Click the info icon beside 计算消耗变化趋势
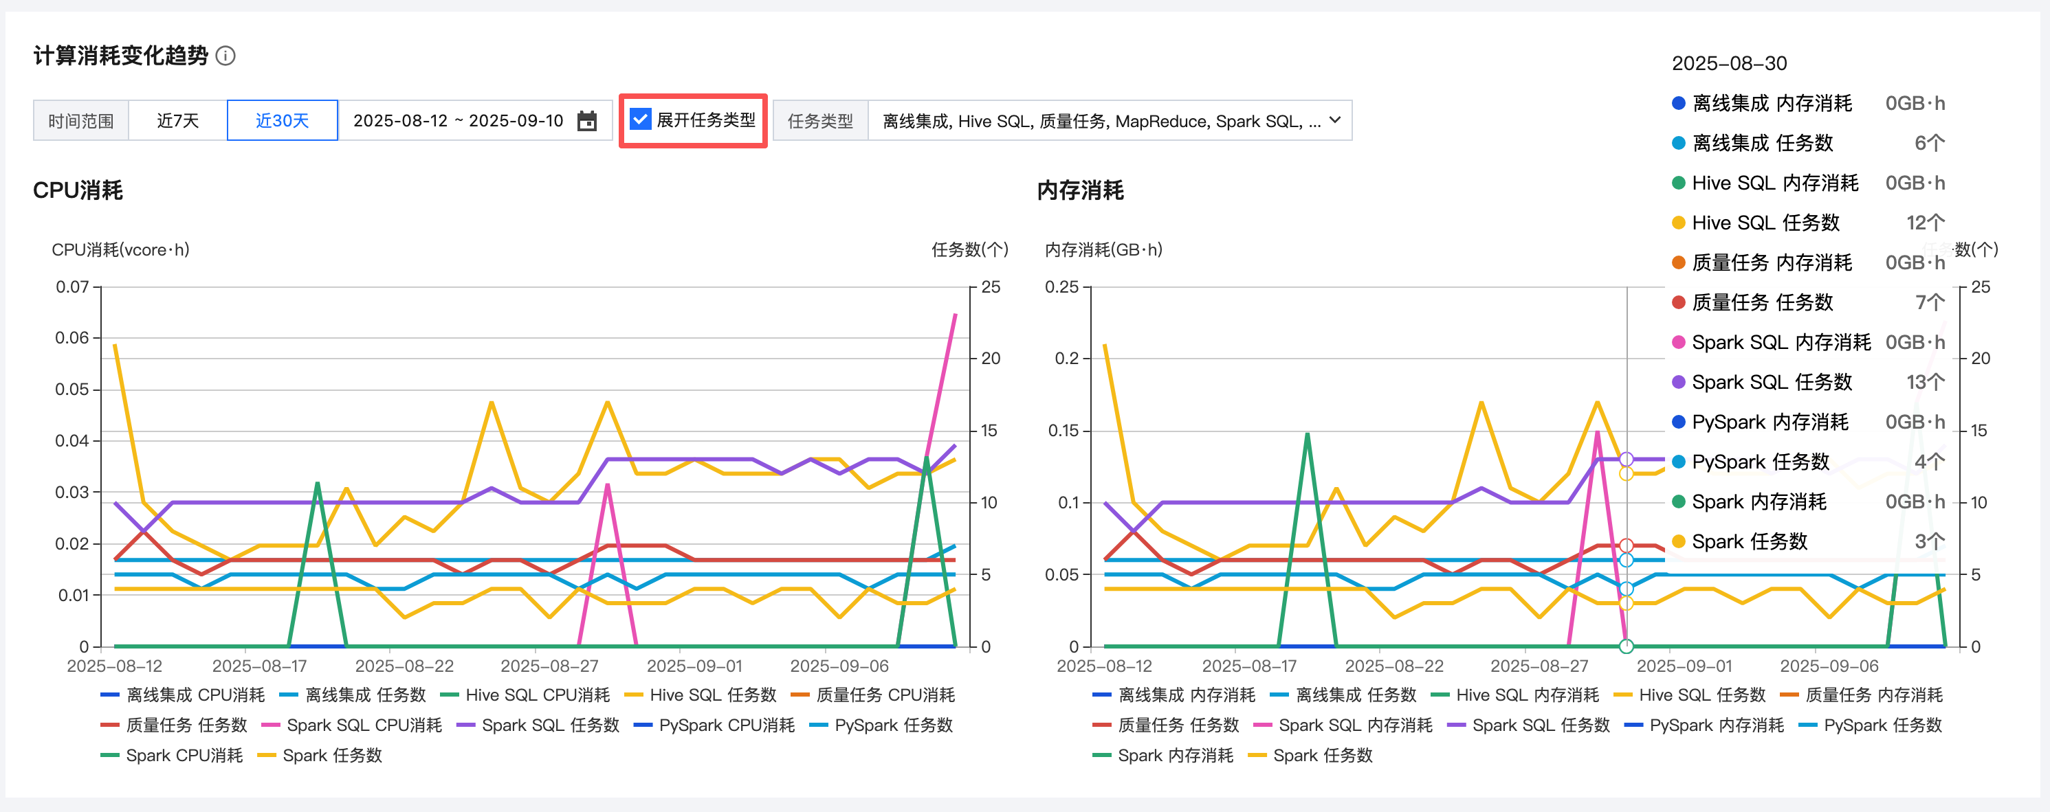2050x812 pixels. (226, 56)
